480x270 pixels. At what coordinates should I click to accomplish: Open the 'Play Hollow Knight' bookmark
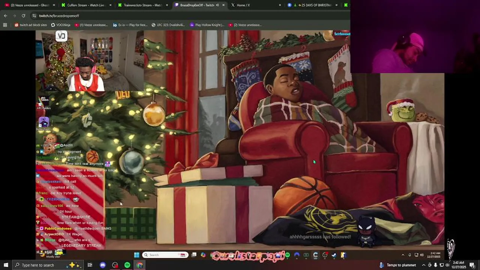pyautogui.click(x=207, y=25)
